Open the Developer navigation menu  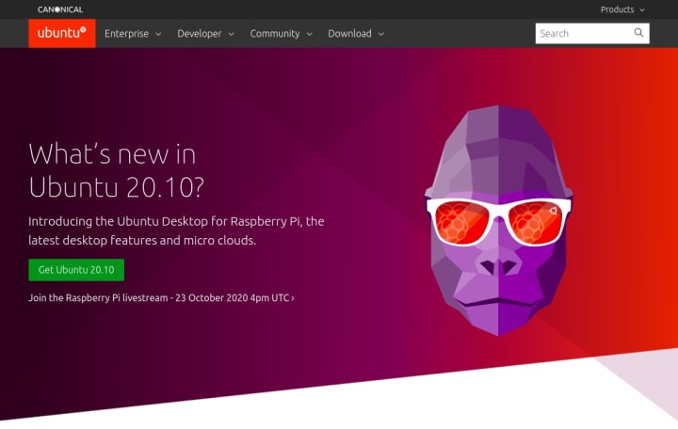click(205, 34)
